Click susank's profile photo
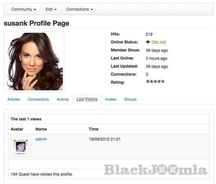The height and width of the screenshot is (184, 216). click(x=34, y=61)
